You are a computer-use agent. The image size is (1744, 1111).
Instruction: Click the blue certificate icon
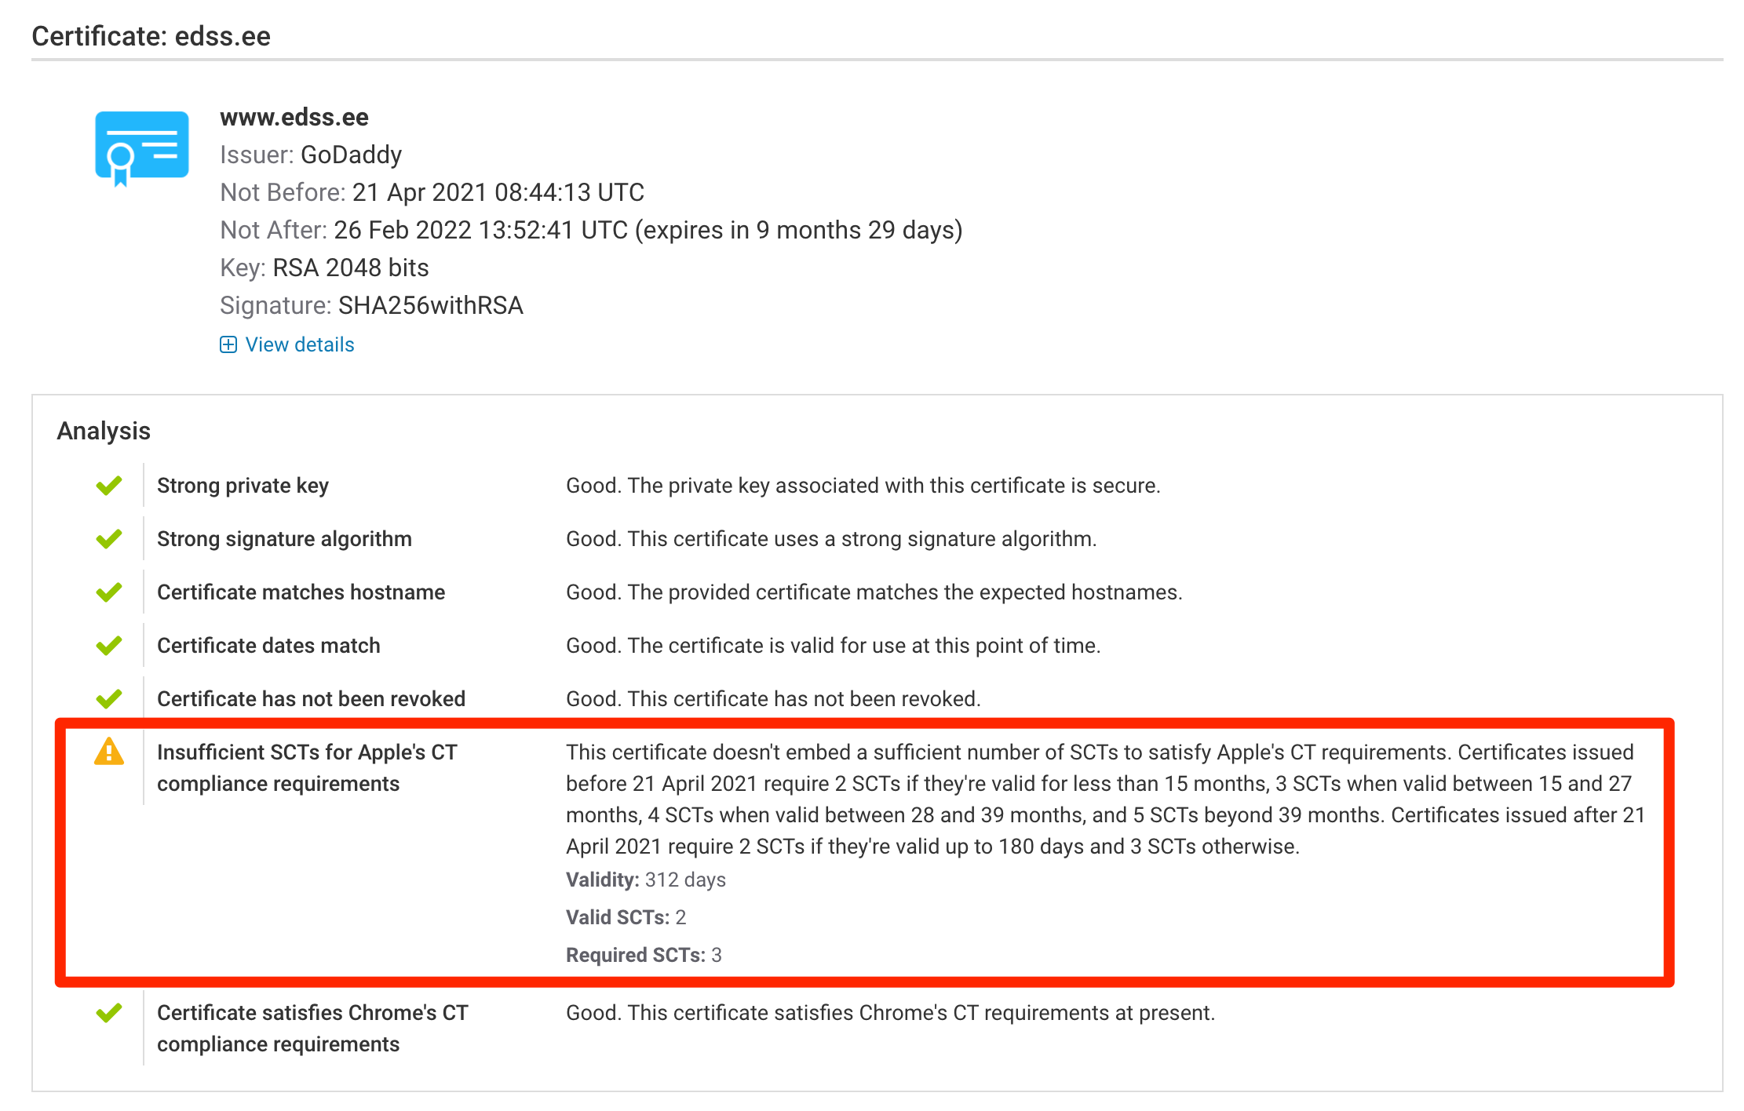pos(142,148)
